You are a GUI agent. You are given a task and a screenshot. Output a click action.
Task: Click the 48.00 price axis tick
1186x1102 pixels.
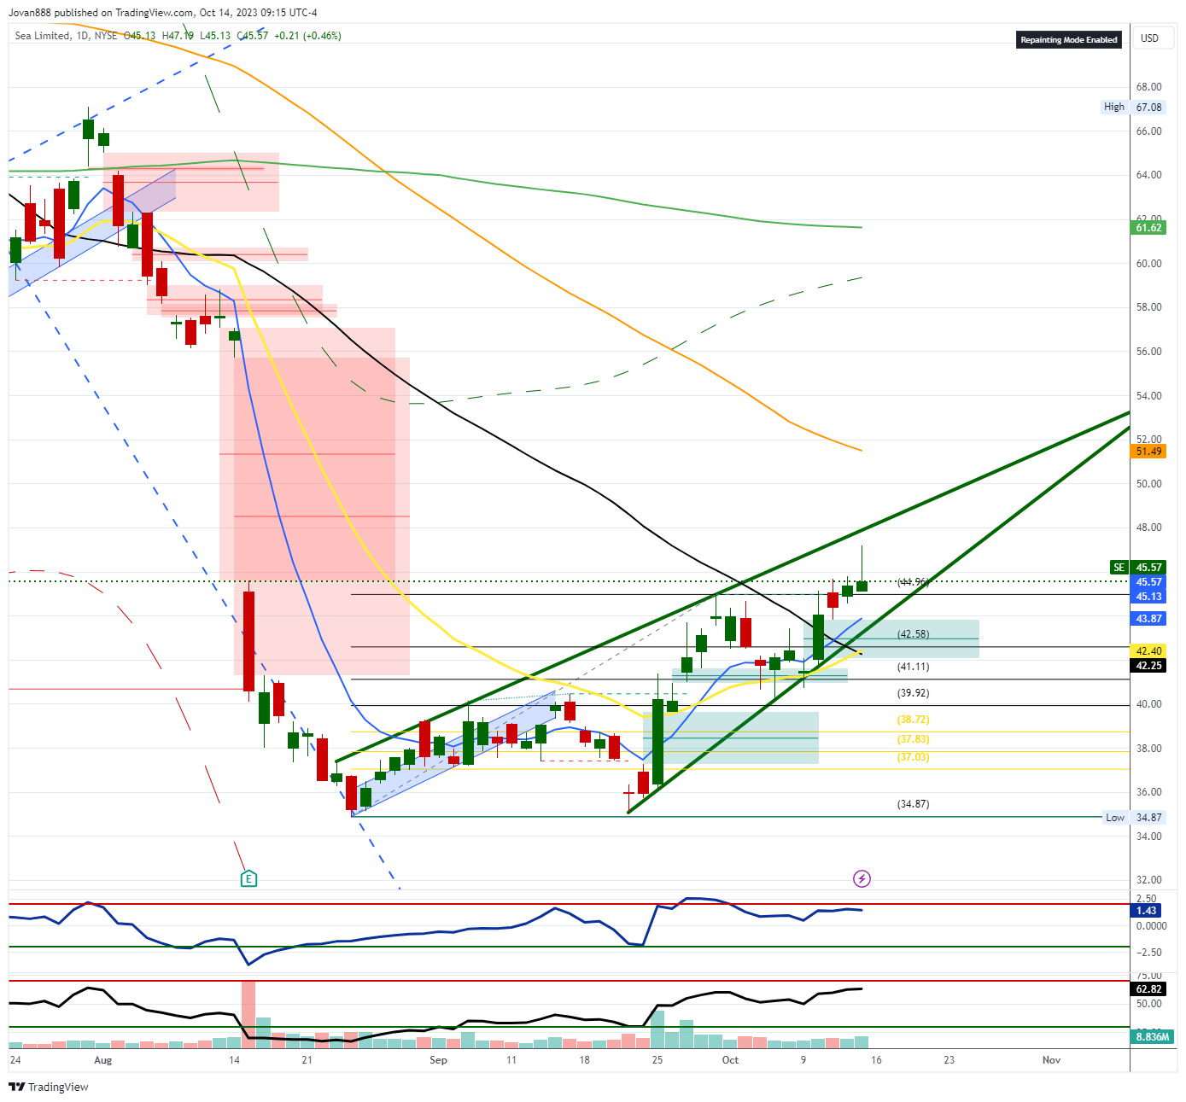(1148, 528)
